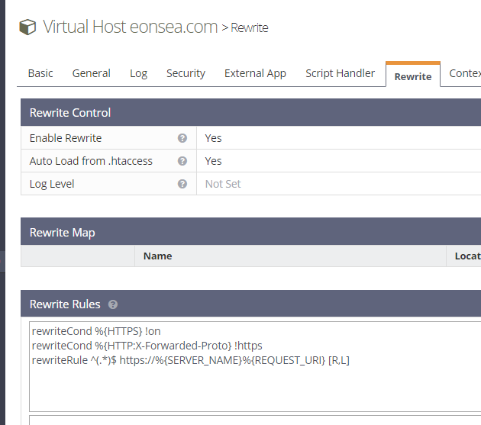
Task: Open help for Auto Load from .htaccess
Action: coord(182,161)
